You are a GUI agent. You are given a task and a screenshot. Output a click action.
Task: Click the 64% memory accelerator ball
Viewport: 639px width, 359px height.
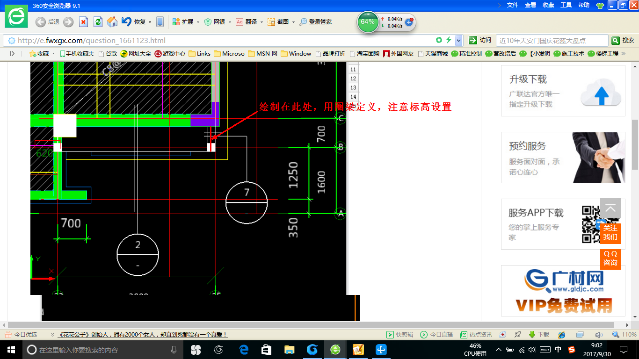click(x=368, y=22)
